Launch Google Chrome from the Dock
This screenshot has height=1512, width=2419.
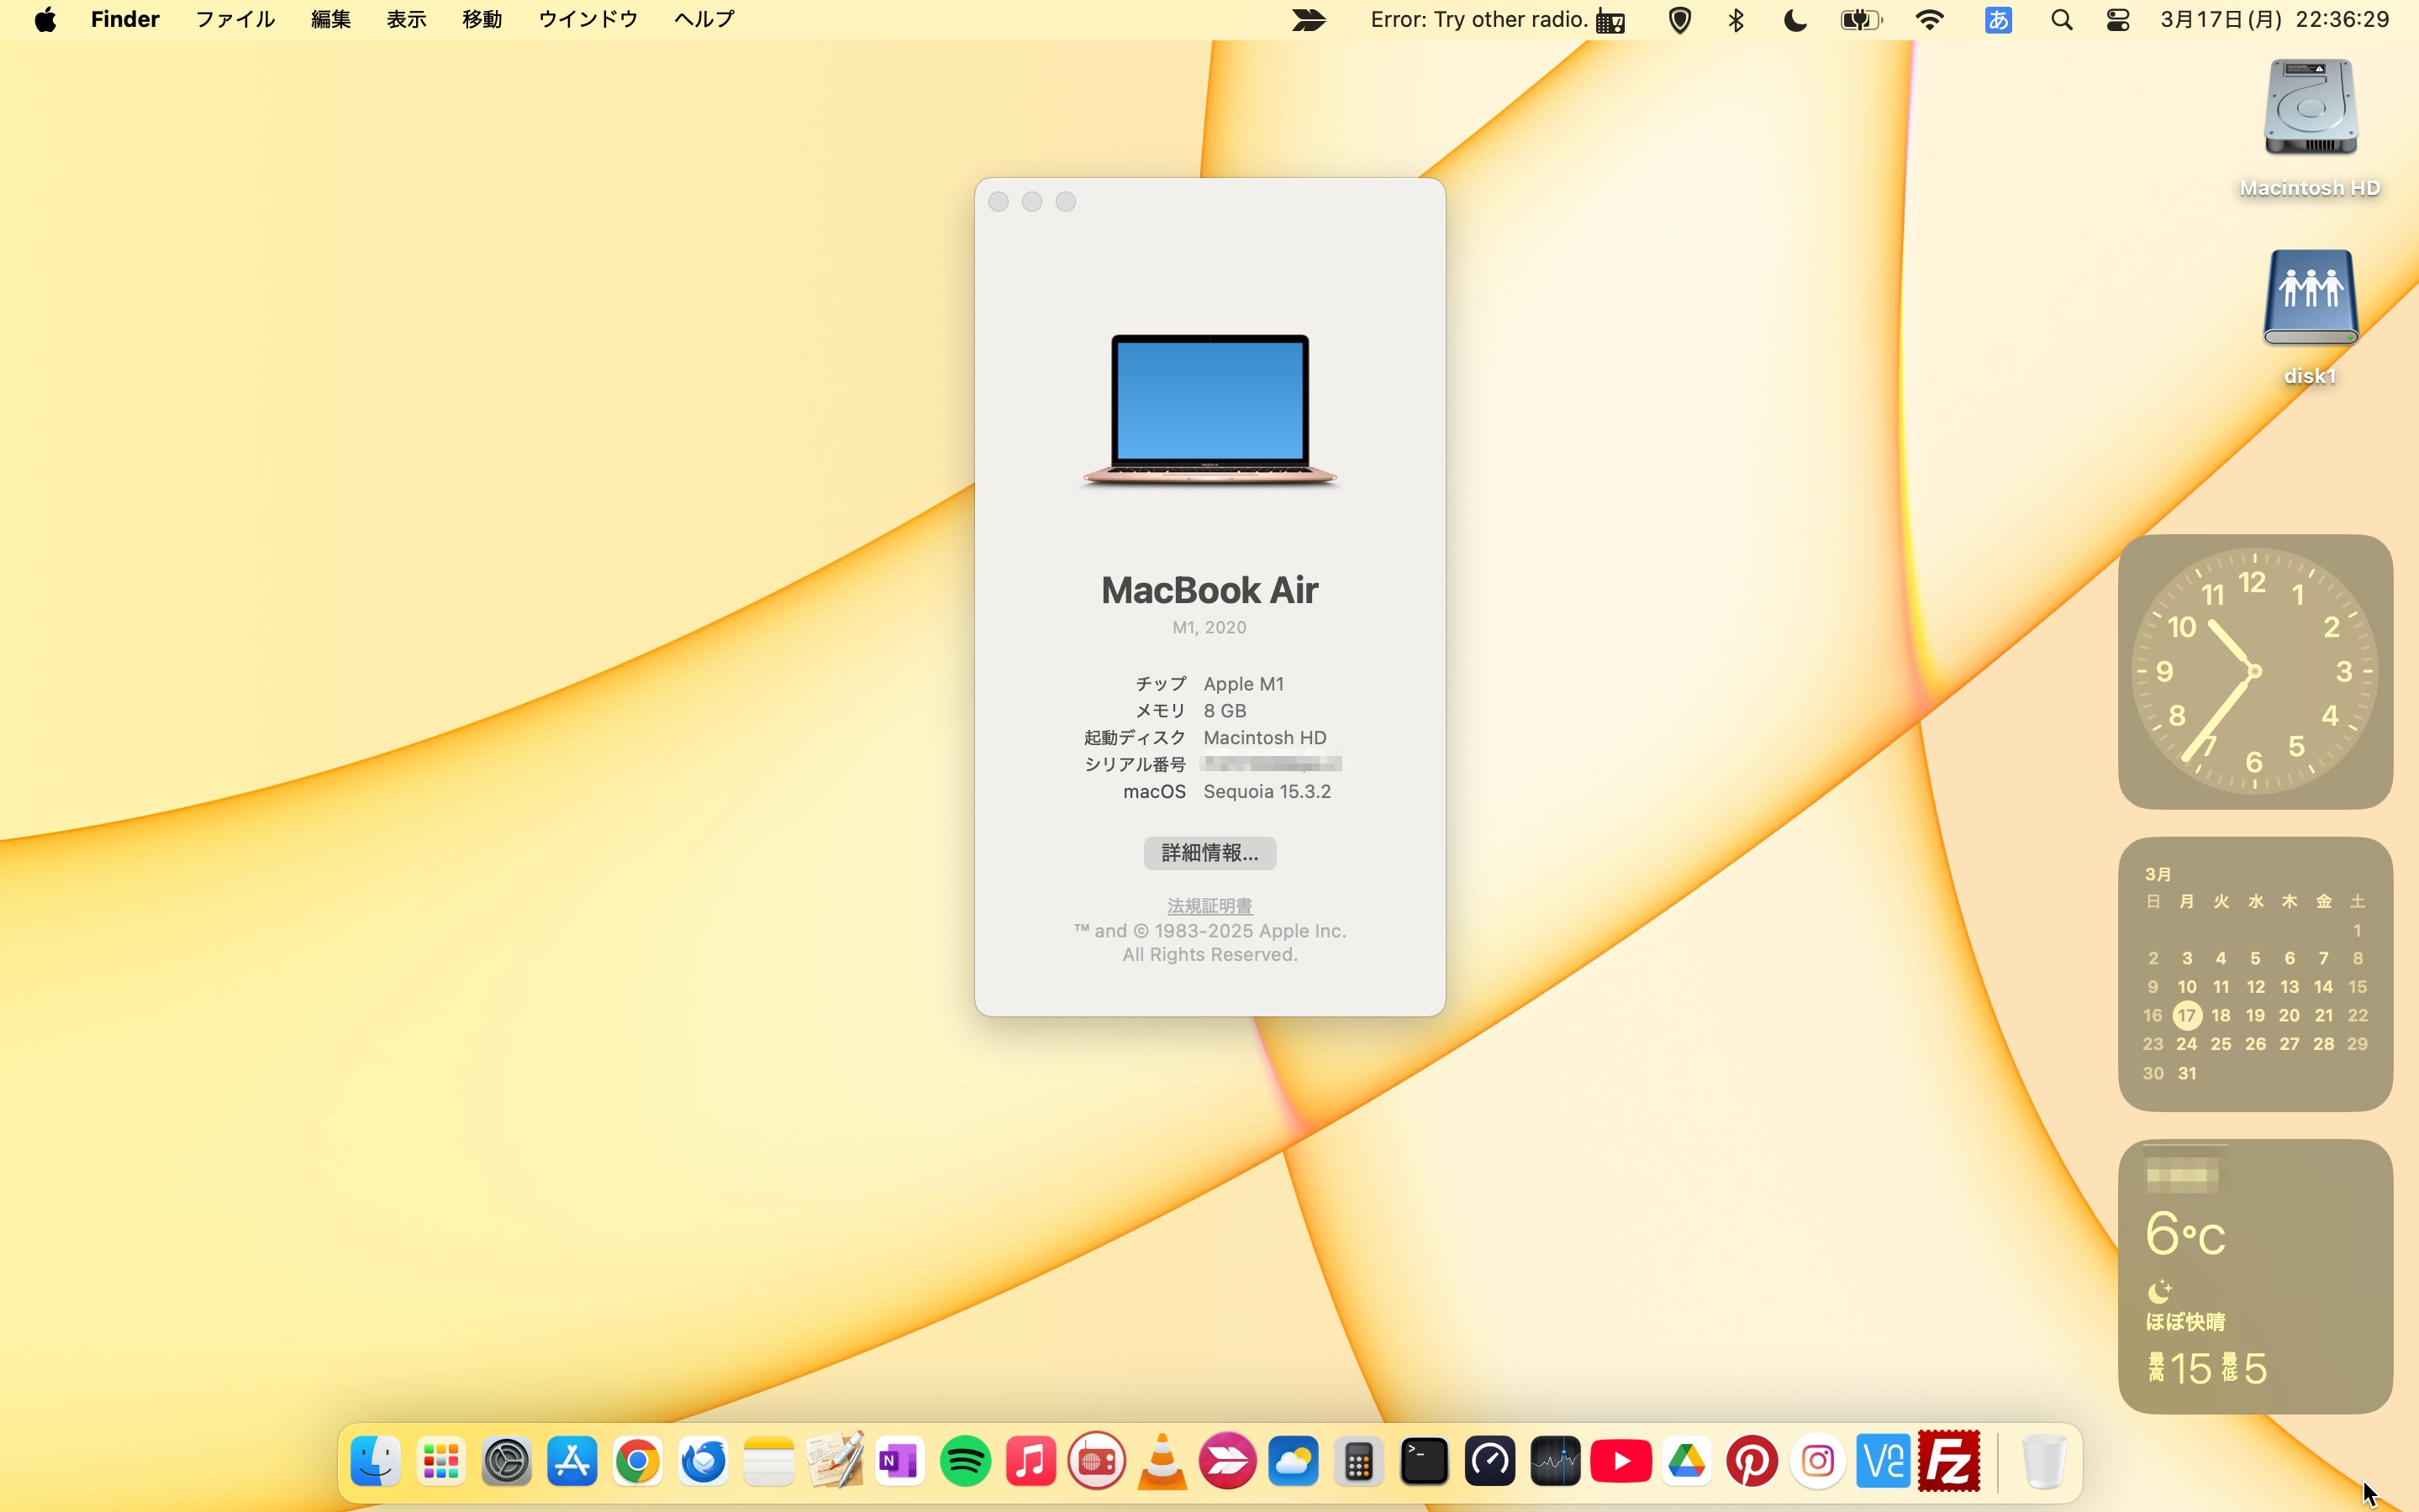[637, 1462]
